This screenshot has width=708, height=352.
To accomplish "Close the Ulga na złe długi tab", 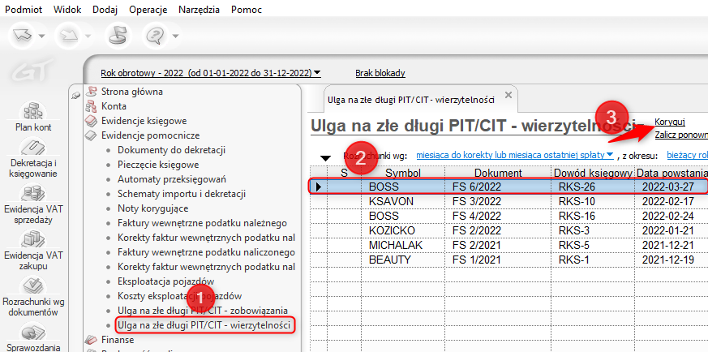I will click(508, 95).
